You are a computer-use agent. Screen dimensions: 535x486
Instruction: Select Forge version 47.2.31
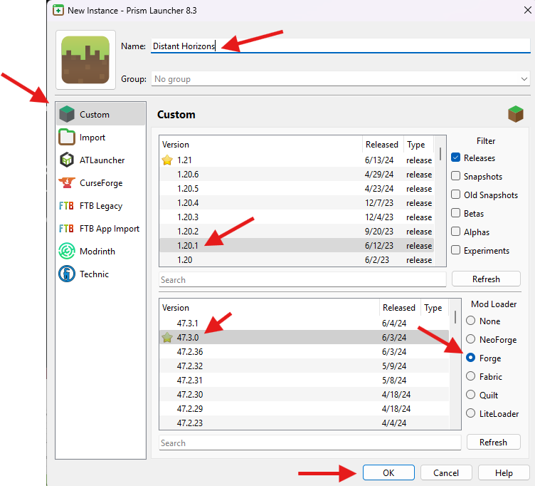pos(304,380)
